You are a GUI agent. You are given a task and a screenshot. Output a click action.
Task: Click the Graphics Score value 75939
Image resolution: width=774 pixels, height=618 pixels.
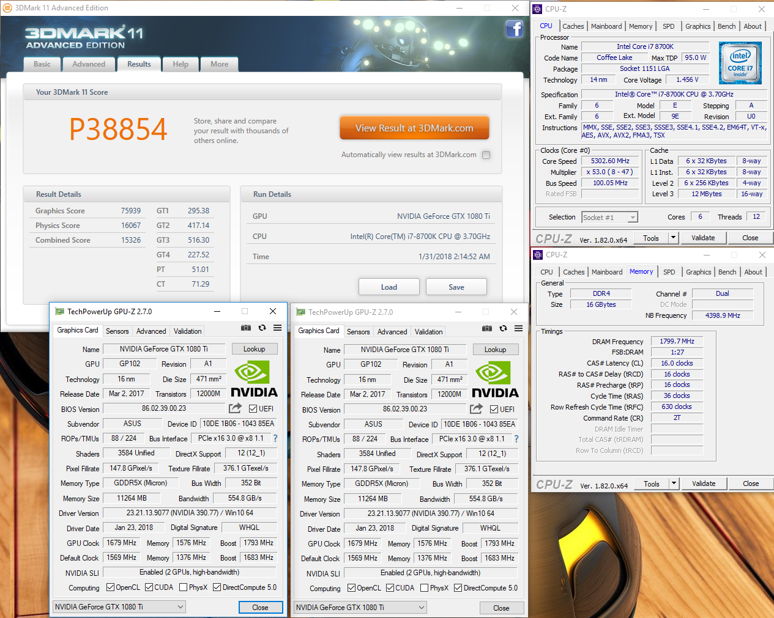[x=131, y=211]
